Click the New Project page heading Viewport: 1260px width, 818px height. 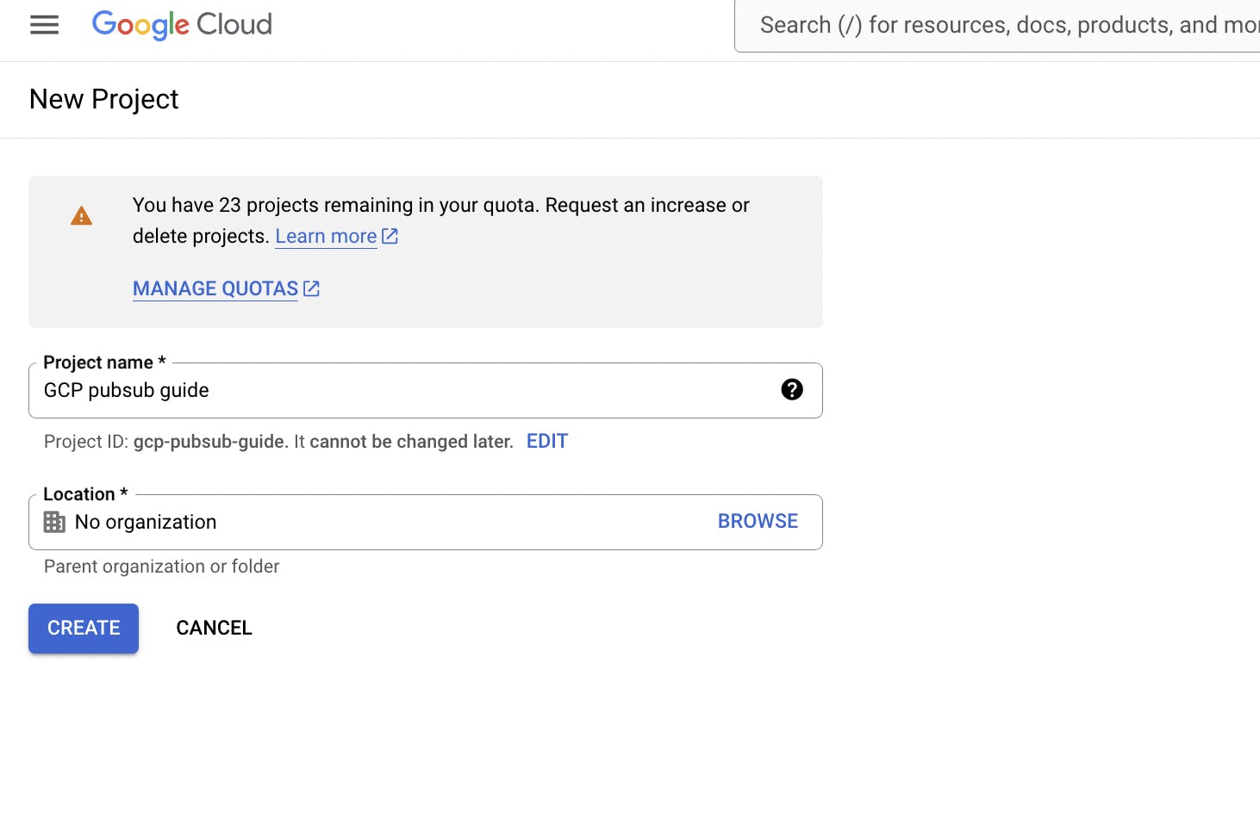104,99
